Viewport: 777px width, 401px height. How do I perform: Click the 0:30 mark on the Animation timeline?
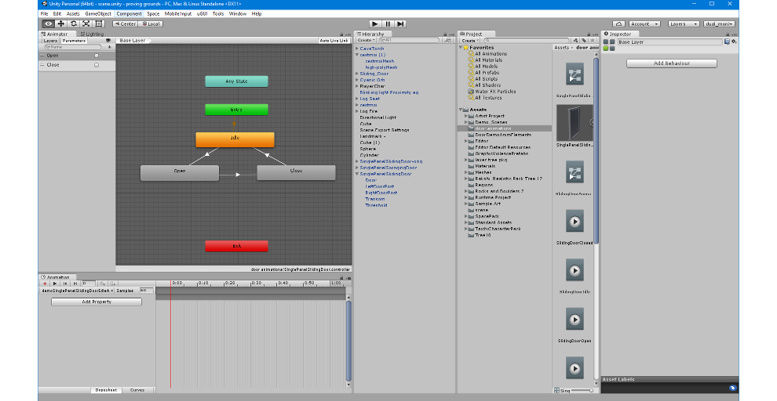[x=256, y=284]
